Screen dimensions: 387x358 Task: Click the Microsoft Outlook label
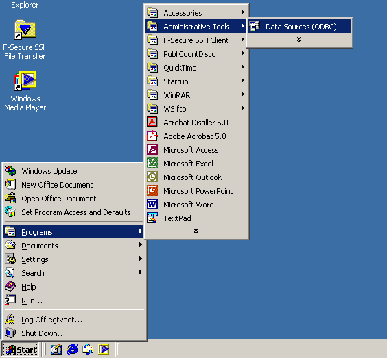pos(193,177)
